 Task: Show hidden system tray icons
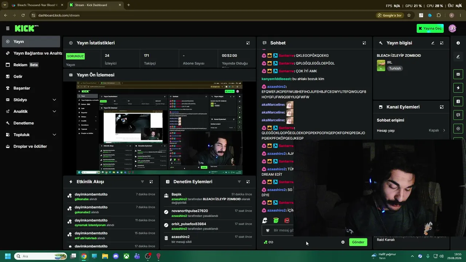tap(412, 256)
